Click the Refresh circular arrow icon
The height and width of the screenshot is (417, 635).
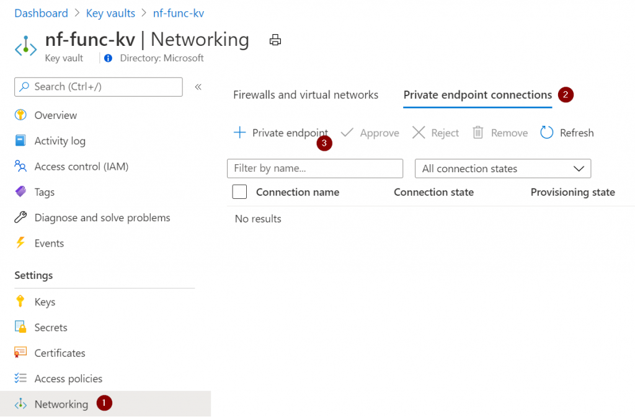coord(547,132)
